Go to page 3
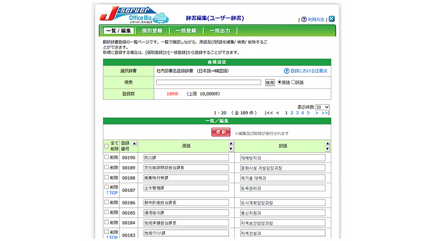Viewport: 434px width, 241px height. click(x=297, y=113)
